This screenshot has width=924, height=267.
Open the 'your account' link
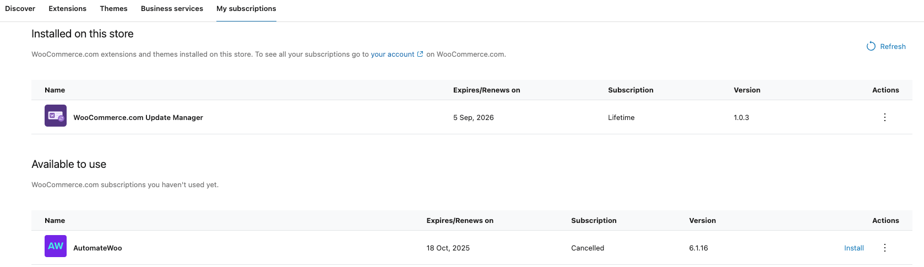click(393, 54)
